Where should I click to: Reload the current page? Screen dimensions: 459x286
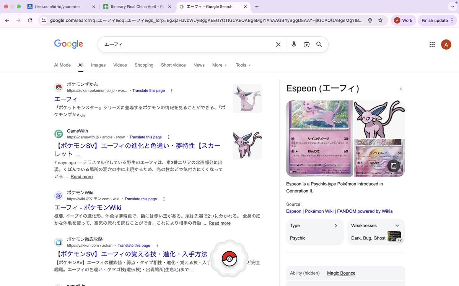30,21
